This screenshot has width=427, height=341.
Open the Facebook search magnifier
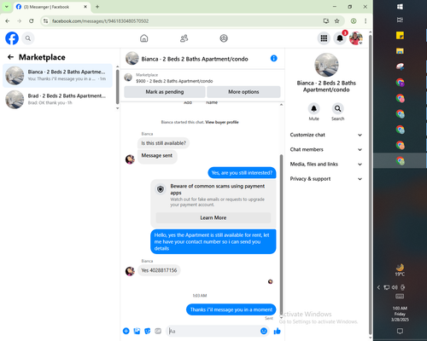coord(28,38)
